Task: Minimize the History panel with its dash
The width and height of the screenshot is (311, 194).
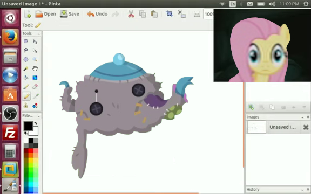Action: point(302,190)
